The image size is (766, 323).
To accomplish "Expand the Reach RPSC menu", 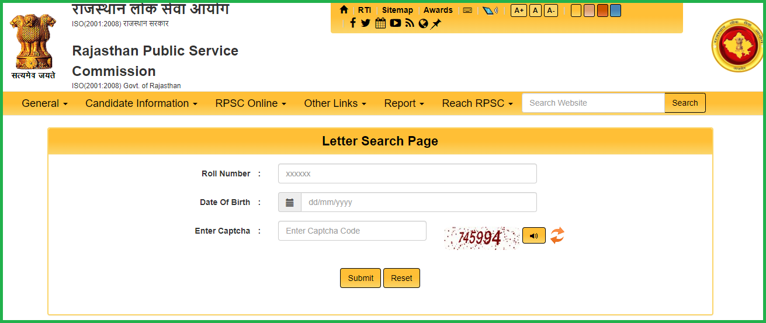I will click(x=477, y=103).
